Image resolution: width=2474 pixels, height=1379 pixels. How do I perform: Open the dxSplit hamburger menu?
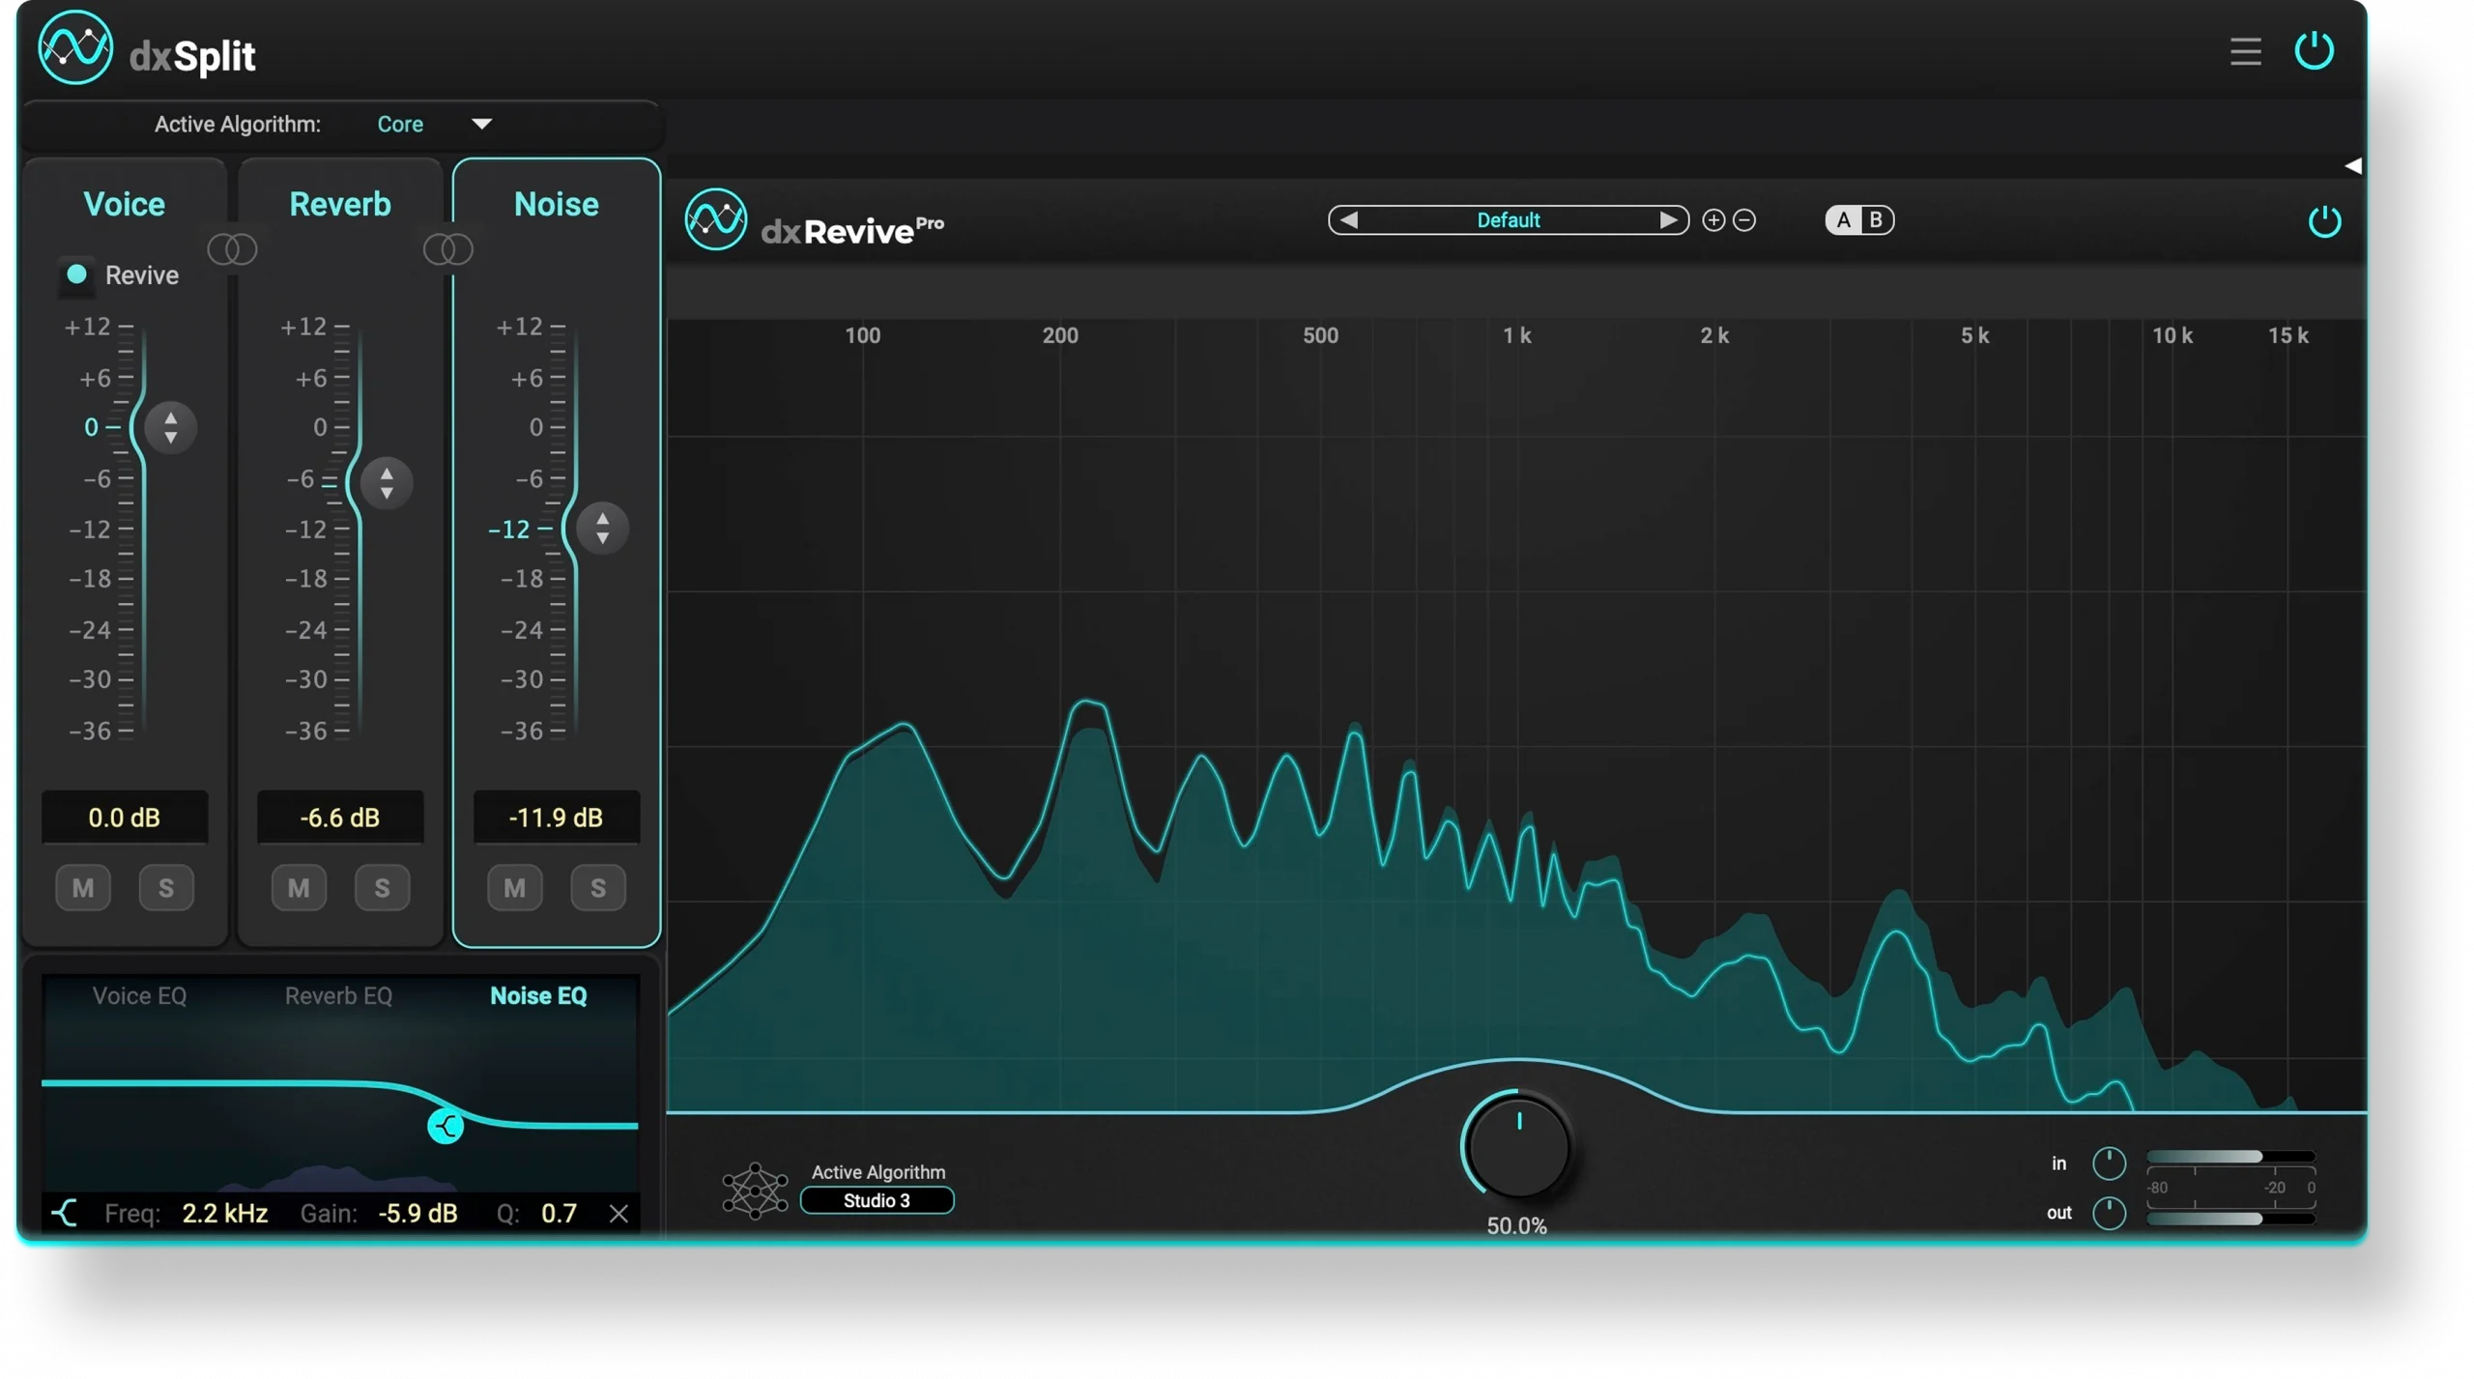click(2245, 51)
